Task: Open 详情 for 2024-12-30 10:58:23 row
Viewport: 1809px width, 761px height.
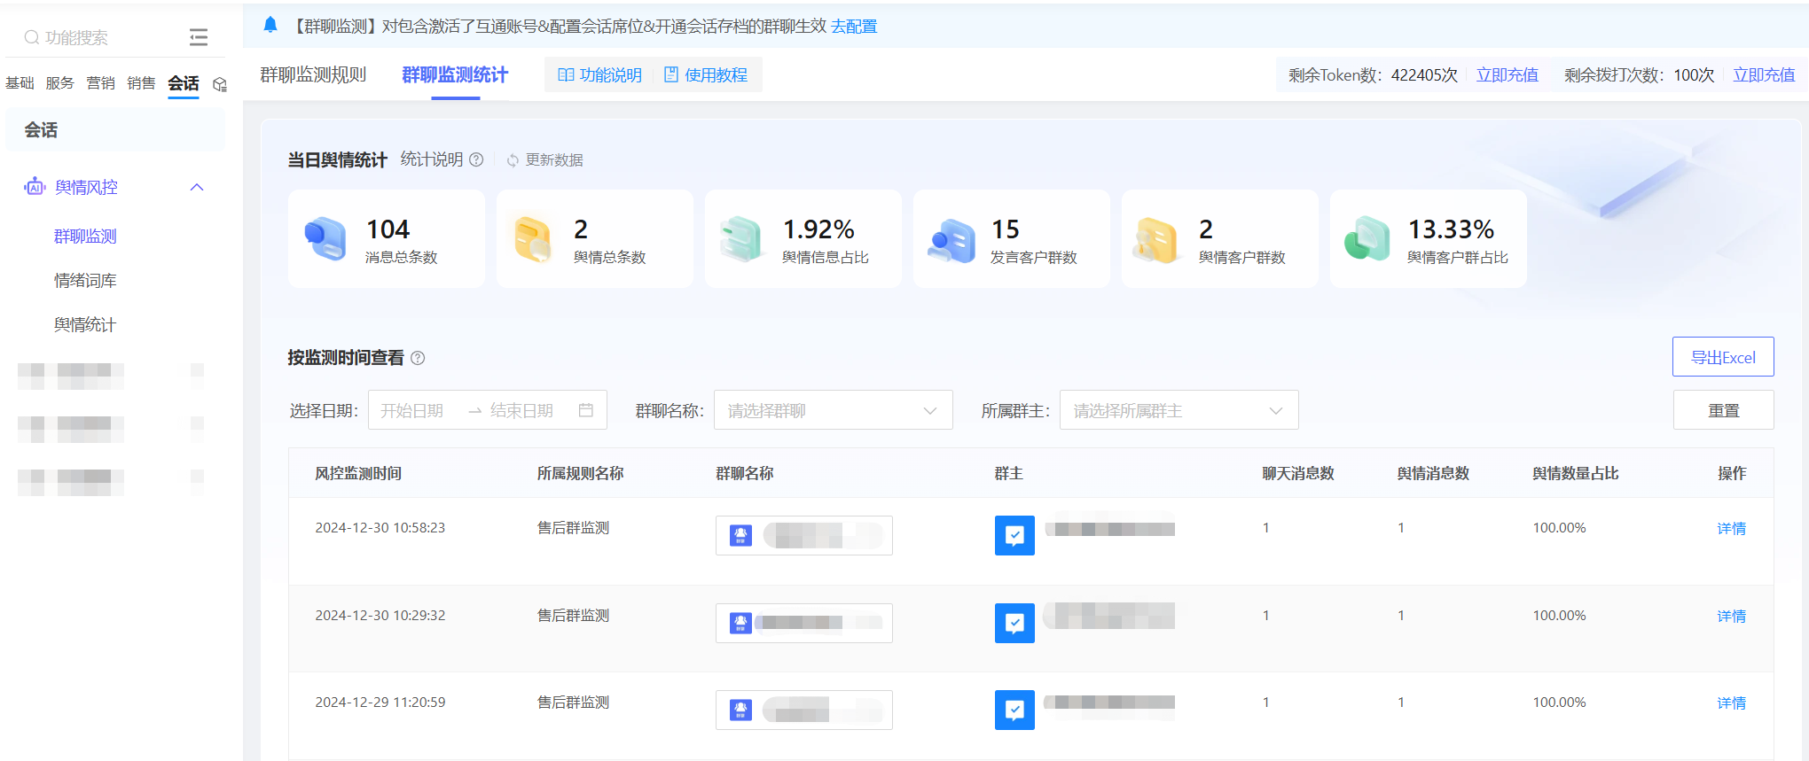Action: [1731, 529]
